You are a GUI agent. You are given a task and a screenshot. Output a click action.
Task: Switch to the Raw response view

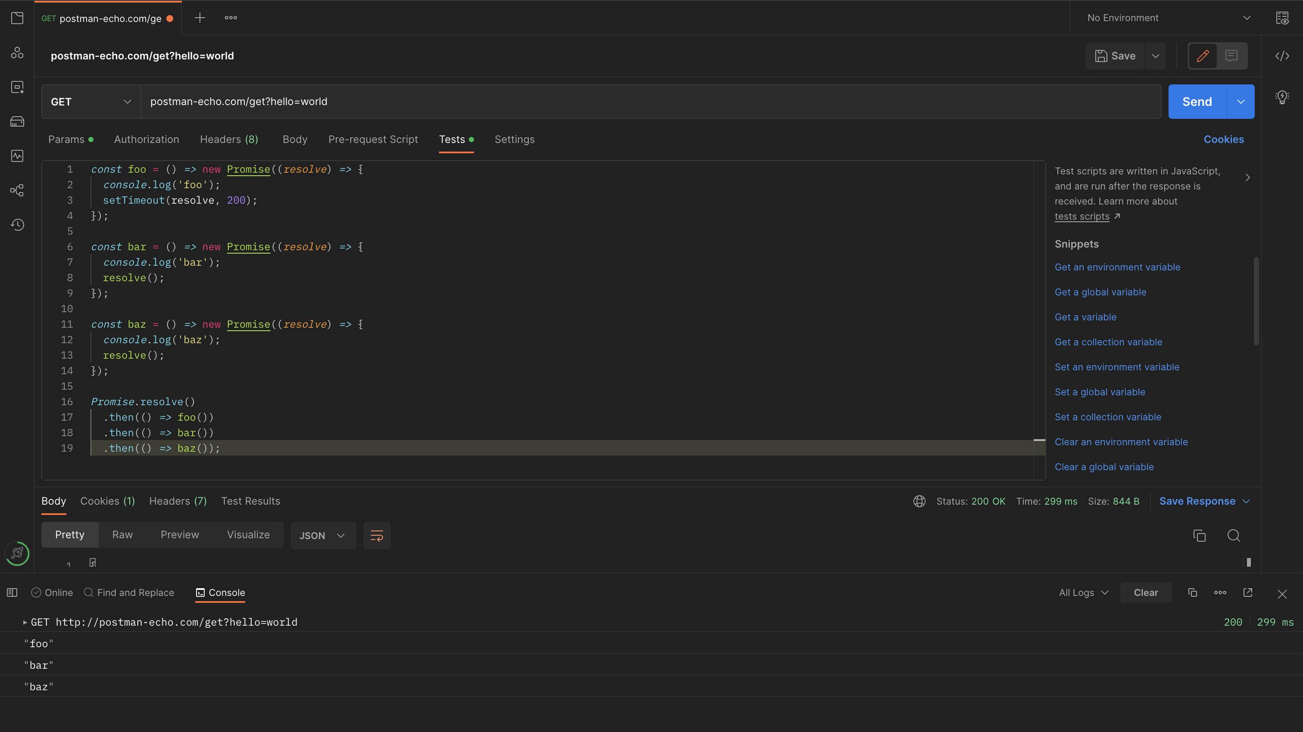pos(122,534)
